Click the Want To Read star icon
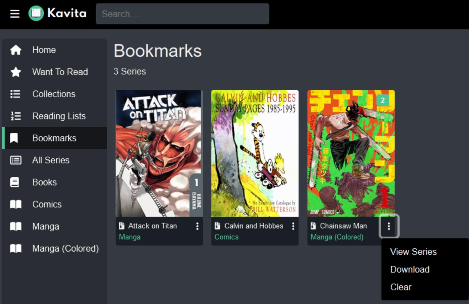 click(16, 72)
